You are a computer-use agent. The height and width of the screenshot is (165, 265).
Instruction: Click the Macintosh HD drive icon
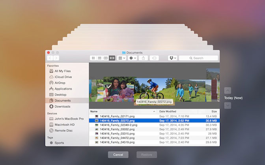click(x=51, y=125)
